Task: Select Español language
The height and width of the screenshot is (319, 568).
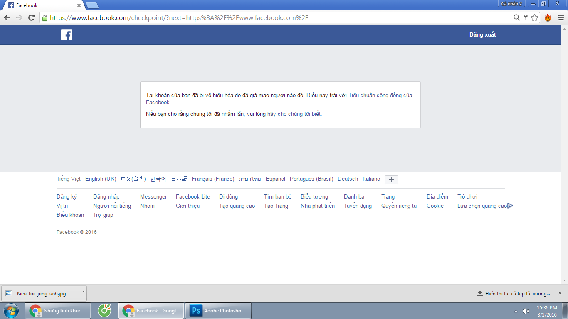Action: (275, 179)
